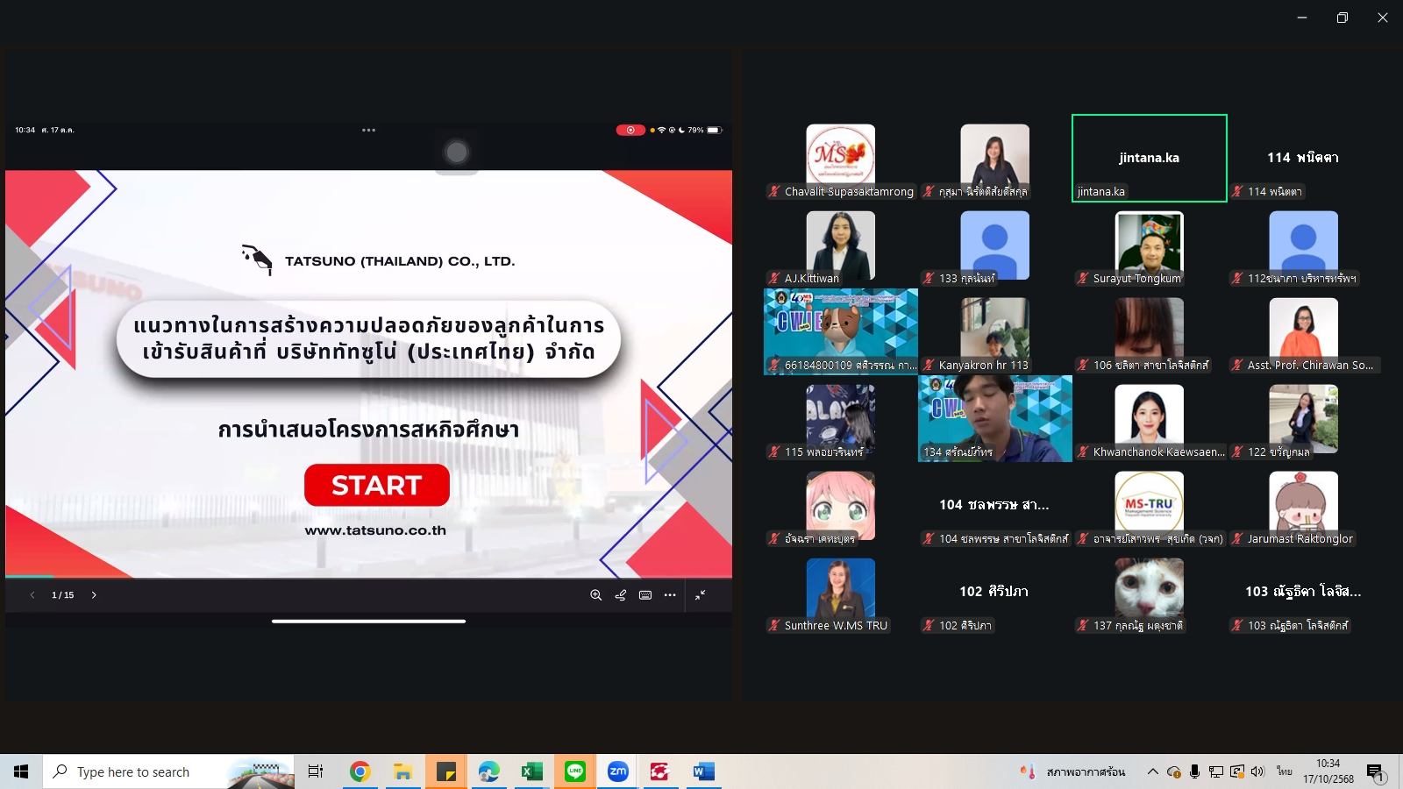Click the Windows search box

coord(167,771)
